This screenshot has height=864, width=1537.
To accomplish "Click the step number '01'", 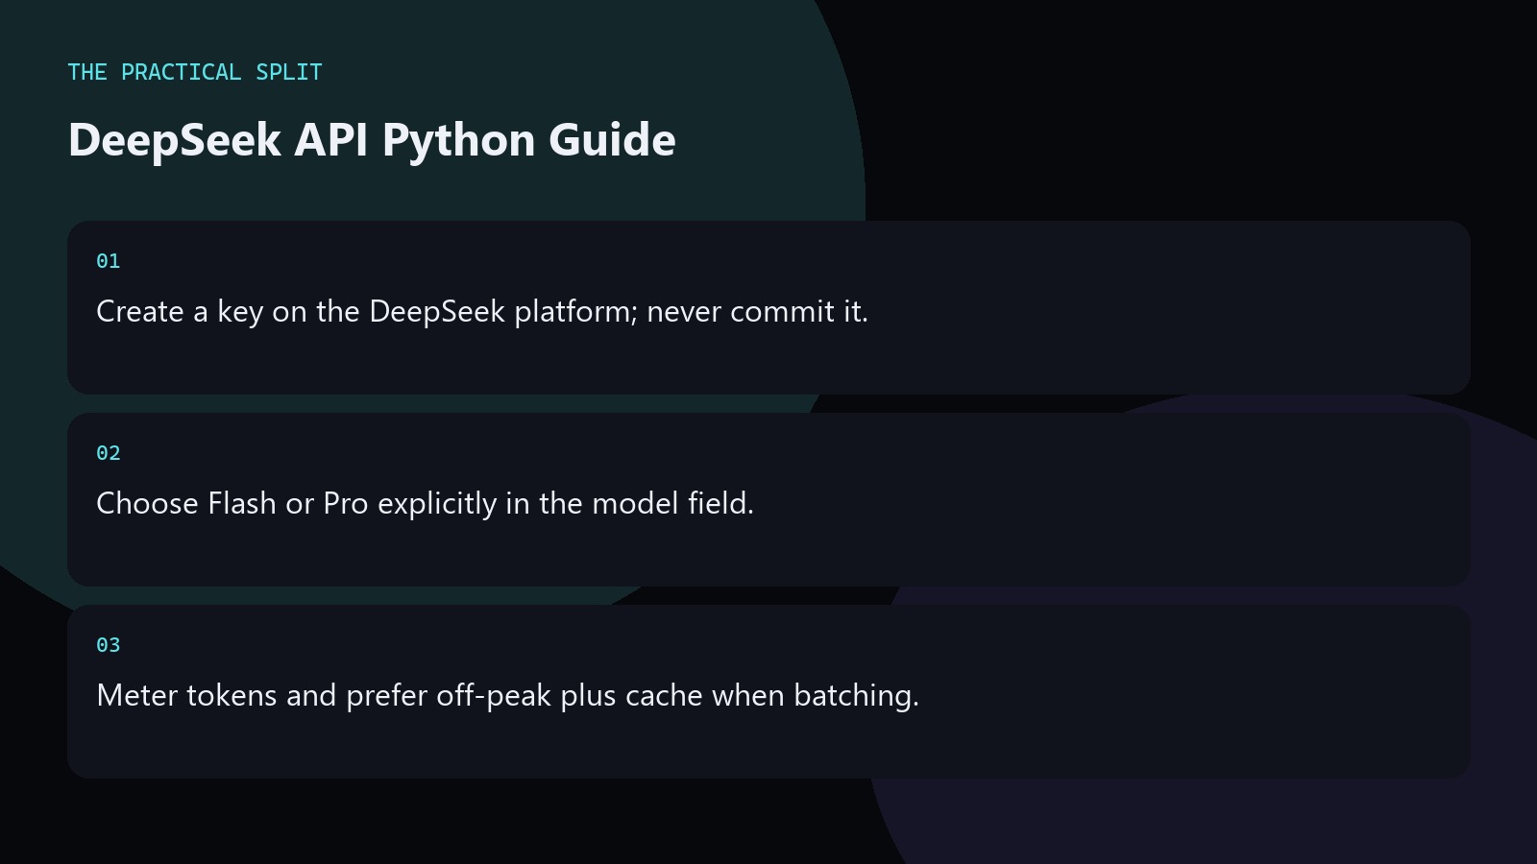I will 109,261.
